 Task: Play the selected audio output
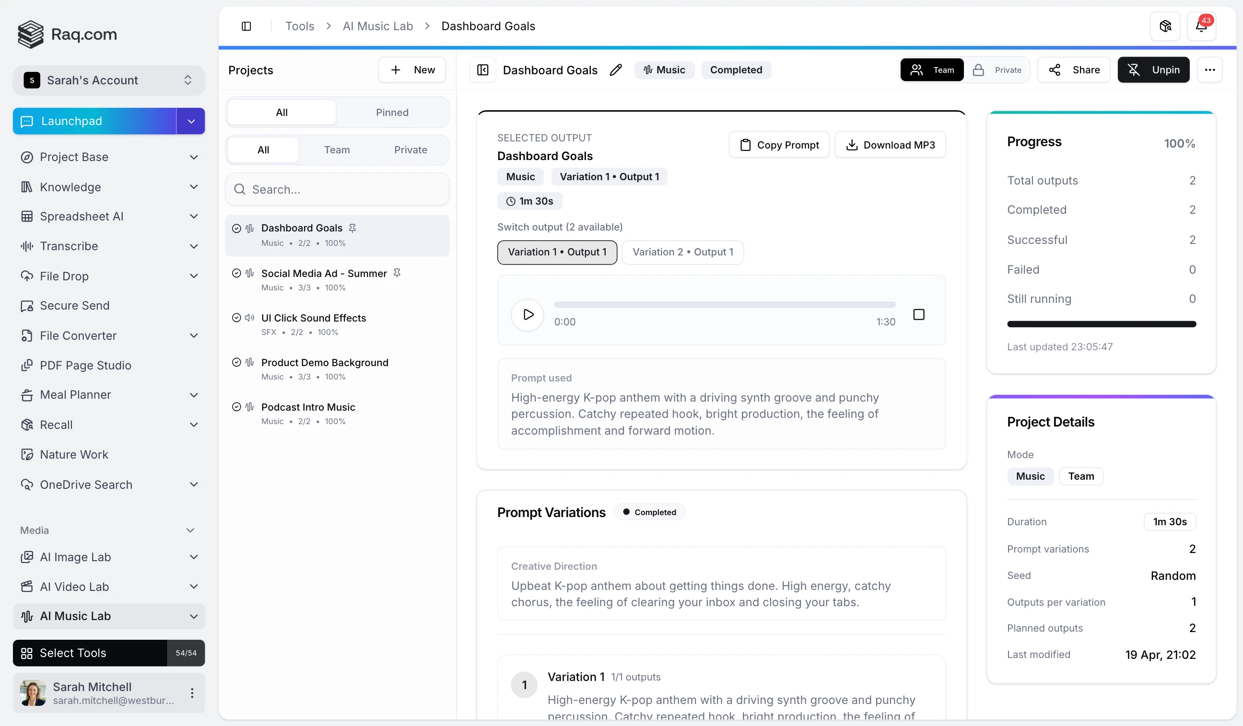pyautogui.click(x=528, y=314)
